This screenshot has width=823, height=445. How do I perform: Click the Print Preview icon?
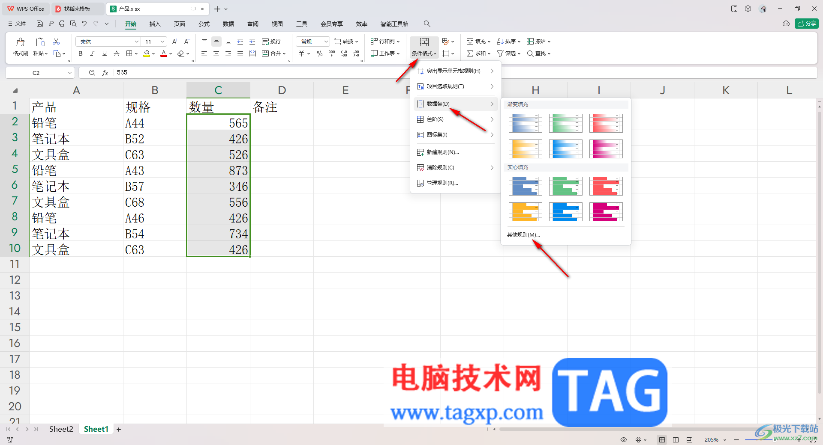click(x=73, y=24)
